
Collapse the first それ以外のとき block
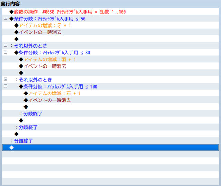coord(6,45)
